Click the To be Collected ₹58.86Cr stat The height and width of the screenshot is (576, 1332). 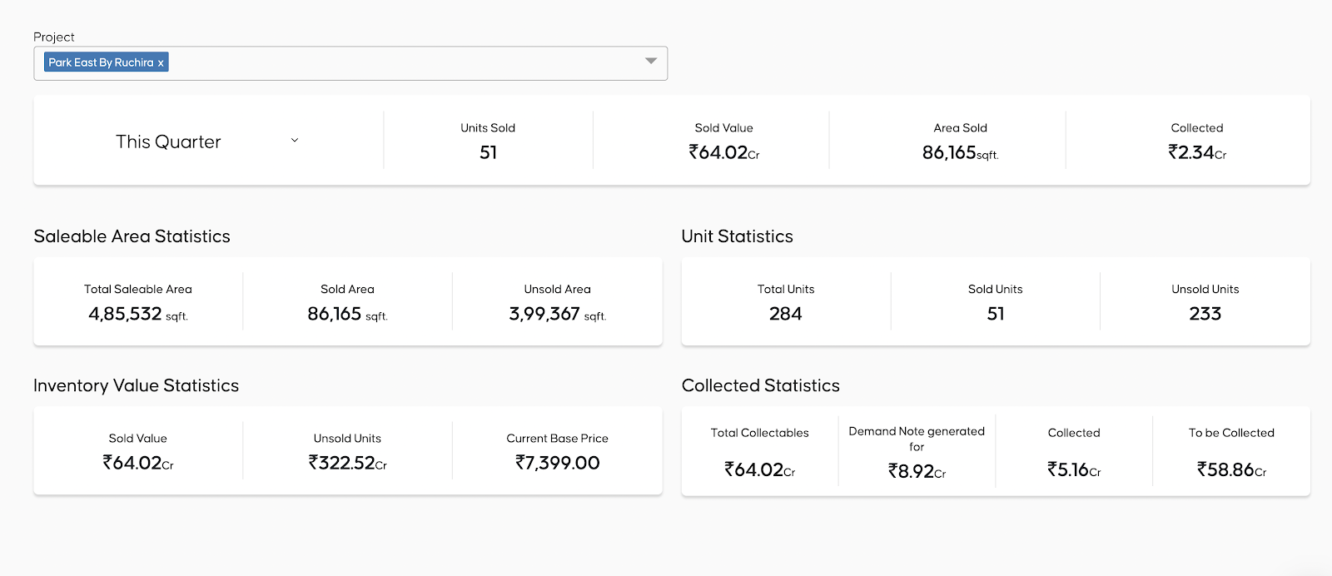click(1231, 469)
